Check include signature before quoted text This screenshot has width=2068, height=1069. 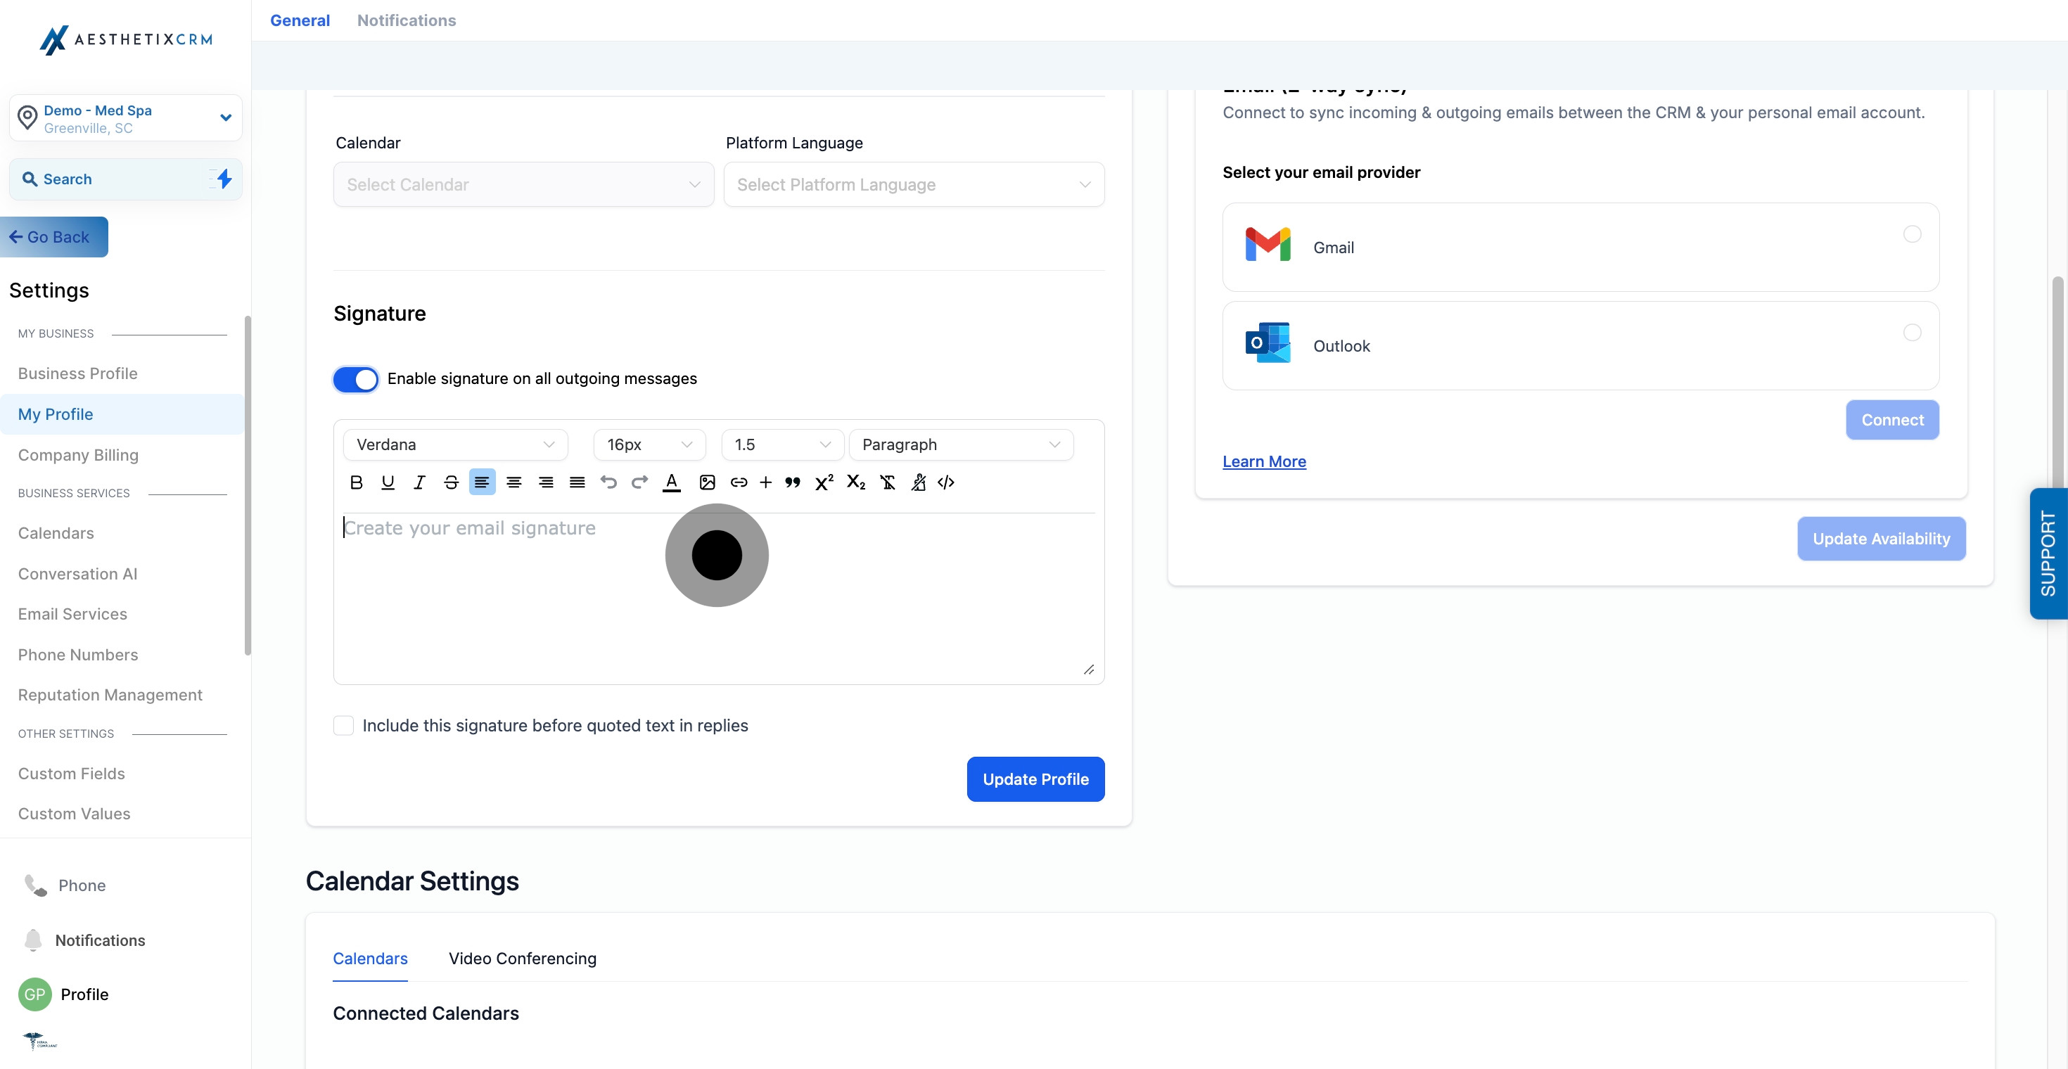(343, 726)
